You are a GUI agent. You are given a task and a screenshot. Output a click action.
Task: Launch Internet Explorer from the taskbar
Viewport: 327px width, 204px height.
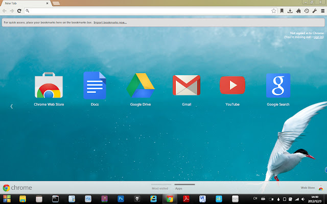[153, 199]
